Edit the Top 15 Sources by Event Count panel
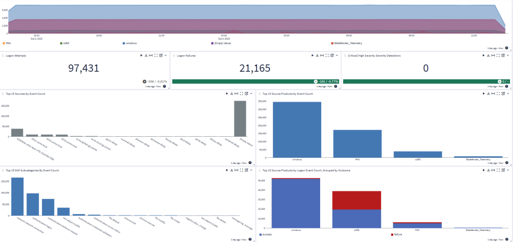 coord(246,93)
